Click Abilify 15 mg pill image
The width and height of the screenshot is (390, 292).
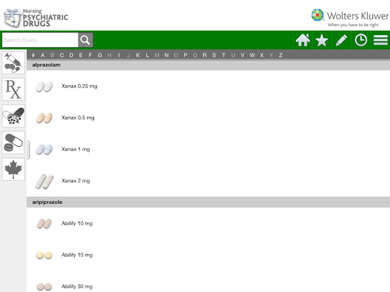[44, 255]
